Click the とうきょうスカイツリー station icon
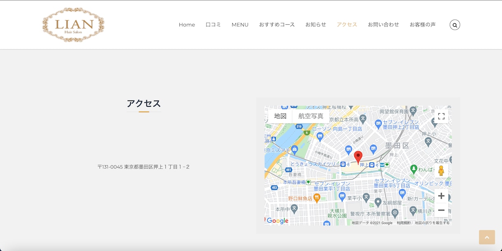 pos(343,164)
